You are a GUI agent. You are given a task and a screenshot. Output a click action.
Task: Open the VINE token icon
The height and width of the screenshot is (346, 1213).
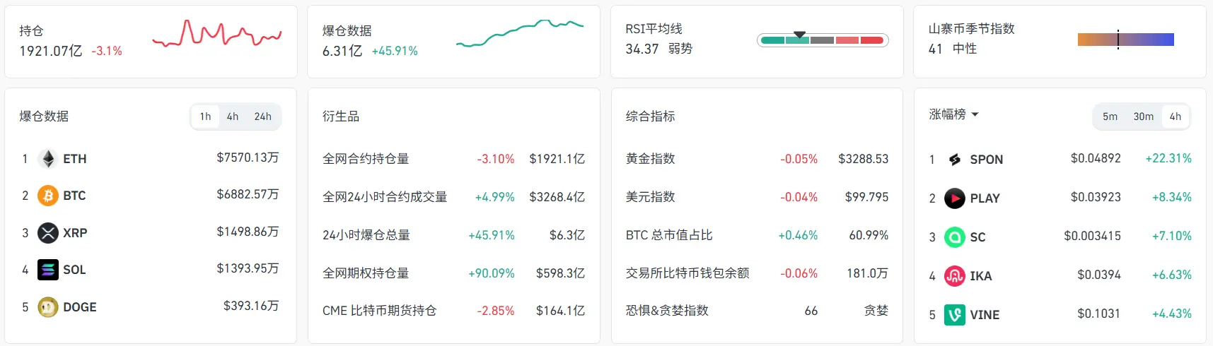coord(955,315)
